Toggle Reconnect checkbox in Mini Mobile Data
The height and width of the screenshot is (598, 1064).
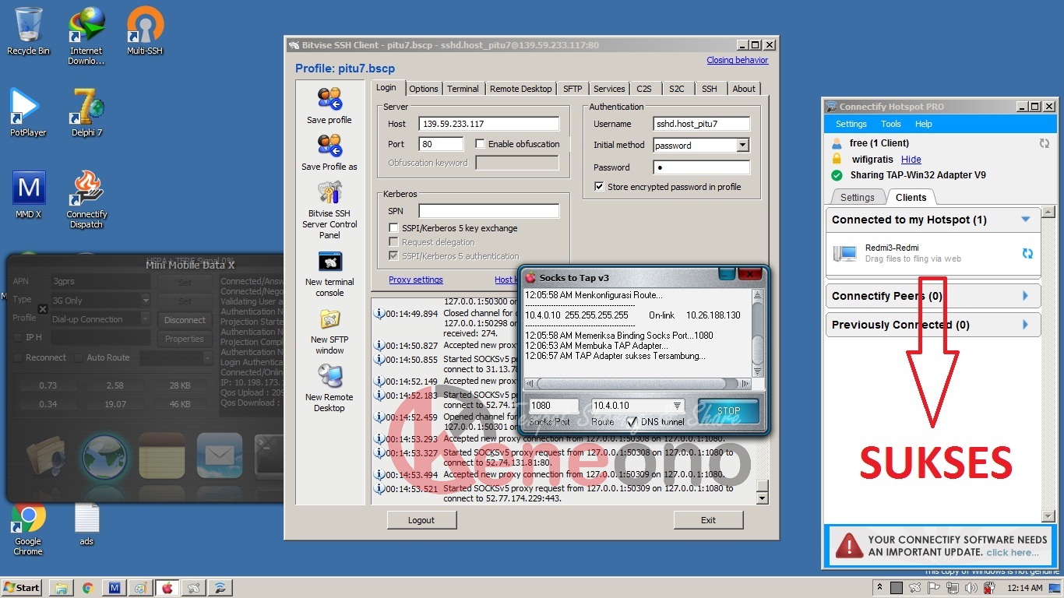tap(19, 357)
